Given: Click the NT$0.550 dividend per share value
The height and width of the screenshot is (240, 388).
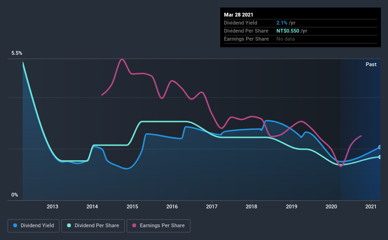Looking at the screenshot, I should pyautogui.click(x=288, y=31).
